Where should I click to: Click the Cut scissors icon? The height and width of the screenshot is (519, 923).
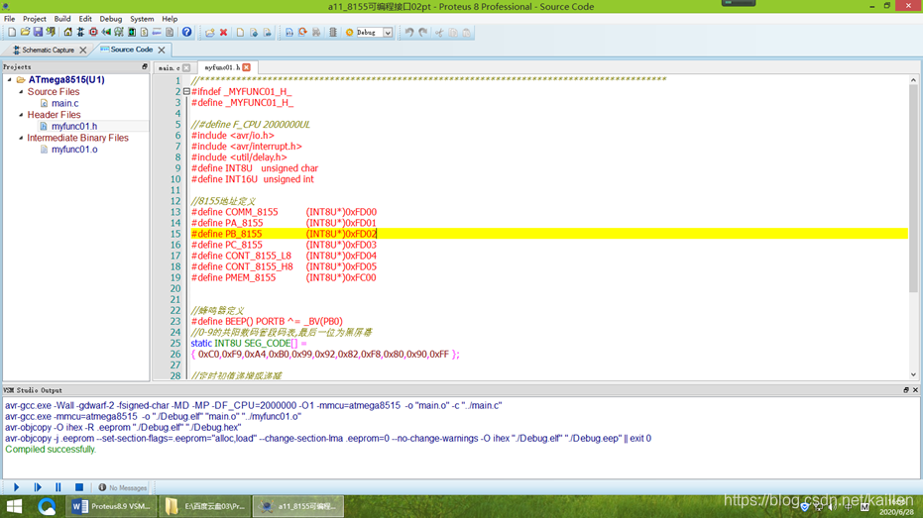point(439,33)
